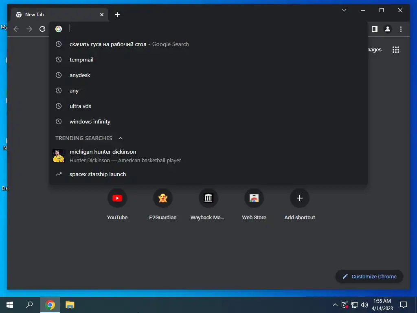Click the Google logo in address bar
417x313 pixels.
coord(59,29)
